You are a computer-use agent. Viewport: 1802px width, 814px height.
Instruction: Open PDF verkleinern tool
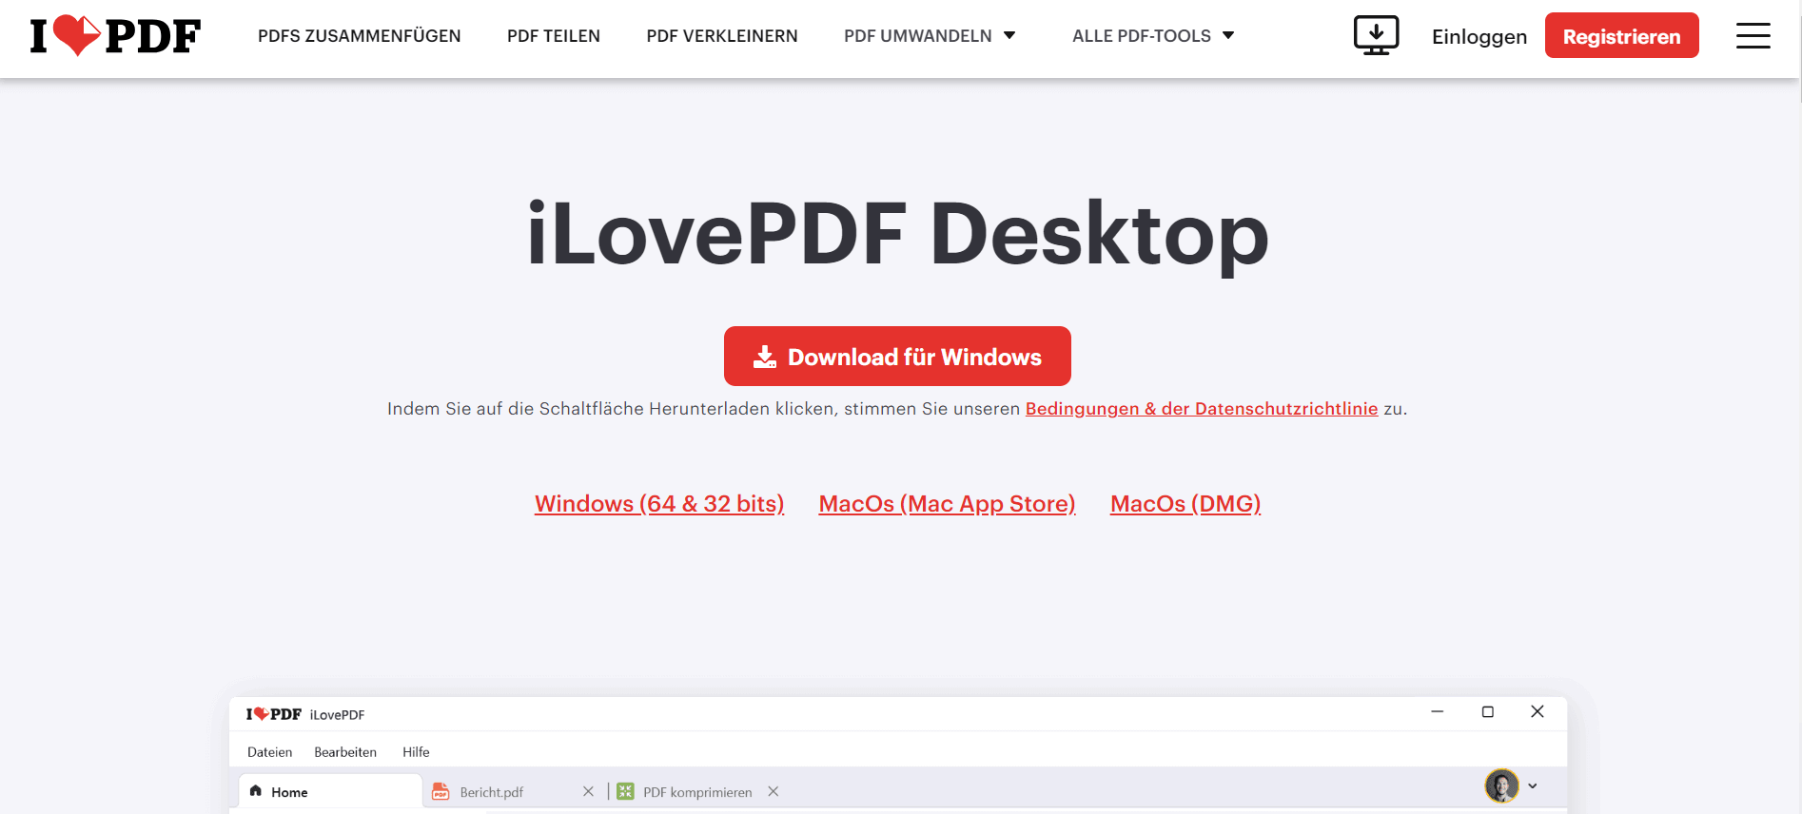[722, 36]
